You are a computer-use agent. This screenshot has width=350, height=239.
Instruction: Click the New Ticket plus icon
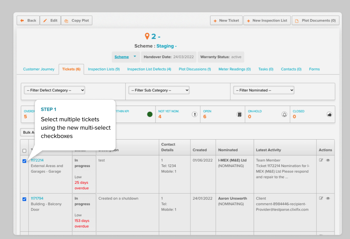tap(215, 21)
